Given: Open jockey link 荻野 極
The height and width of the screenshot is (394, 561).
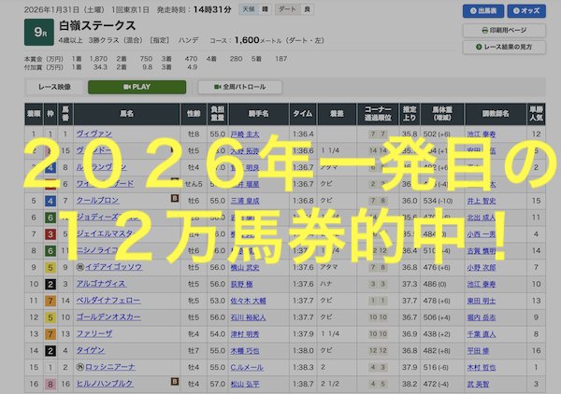Looking at the screenshot, I should tap(241, 284).
